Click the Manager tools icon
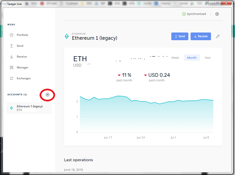 coord(11,68)
